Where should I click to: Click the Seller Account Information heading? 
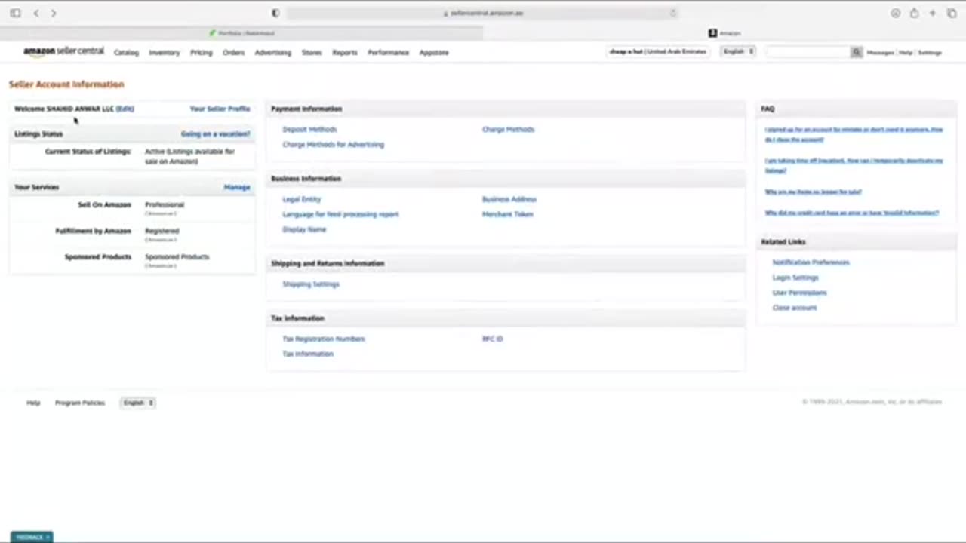pyautogui.click(x=66, y=84)
